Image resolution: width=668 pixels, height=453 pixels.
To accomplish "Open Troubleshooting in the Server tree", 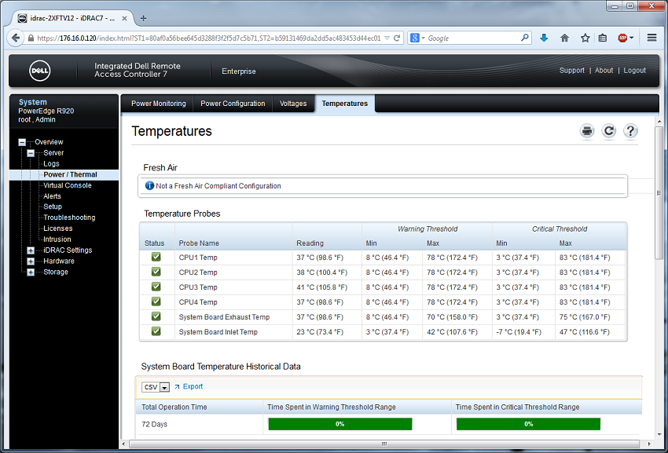I will 69,217.
